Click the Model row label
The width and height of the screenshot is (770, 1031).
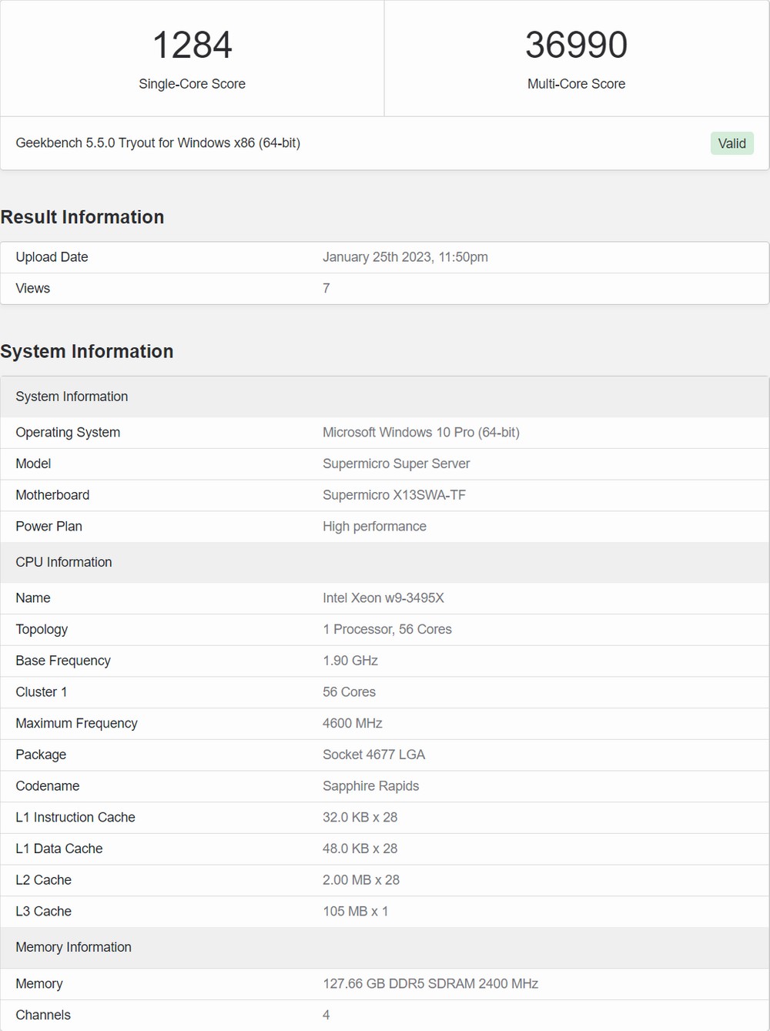pos(33,464)
